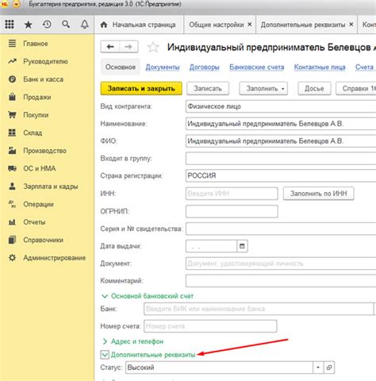This screenshot has height=381, width=376.
Task: Click the search magnifier icon
Action: point(66,25)
